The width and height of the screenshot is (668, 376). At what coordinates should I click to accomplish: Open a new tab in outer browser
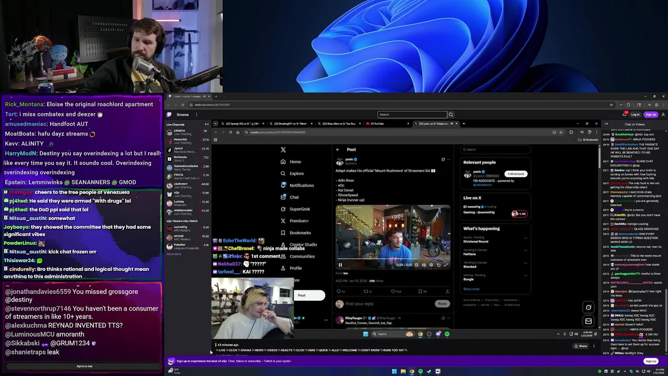216,96
